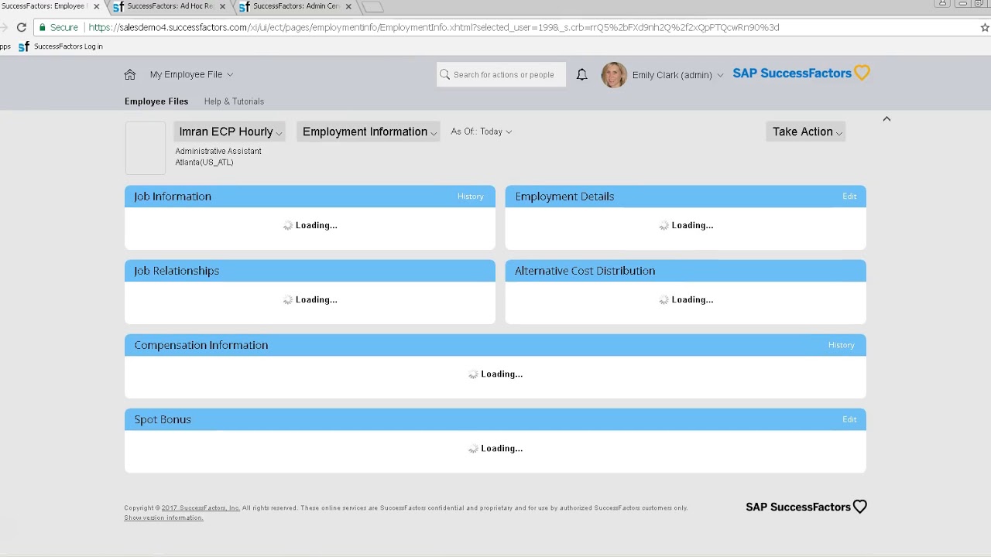The image size is (991, 557).
Task: Open the SuccessFactors, Inc. copyright link
Action: pos(201,508)
